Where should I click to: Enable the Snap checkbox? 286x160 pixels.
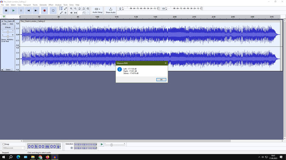pyautogui.click(x=4, y=144)
